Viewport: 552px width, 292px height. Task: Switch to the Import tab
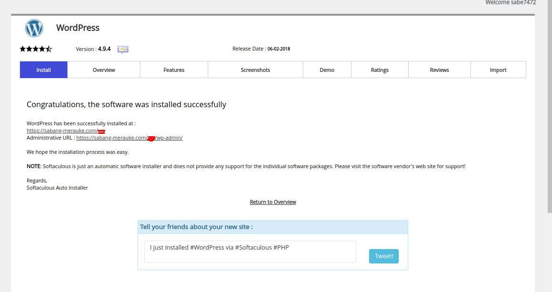tap(498, 70)
